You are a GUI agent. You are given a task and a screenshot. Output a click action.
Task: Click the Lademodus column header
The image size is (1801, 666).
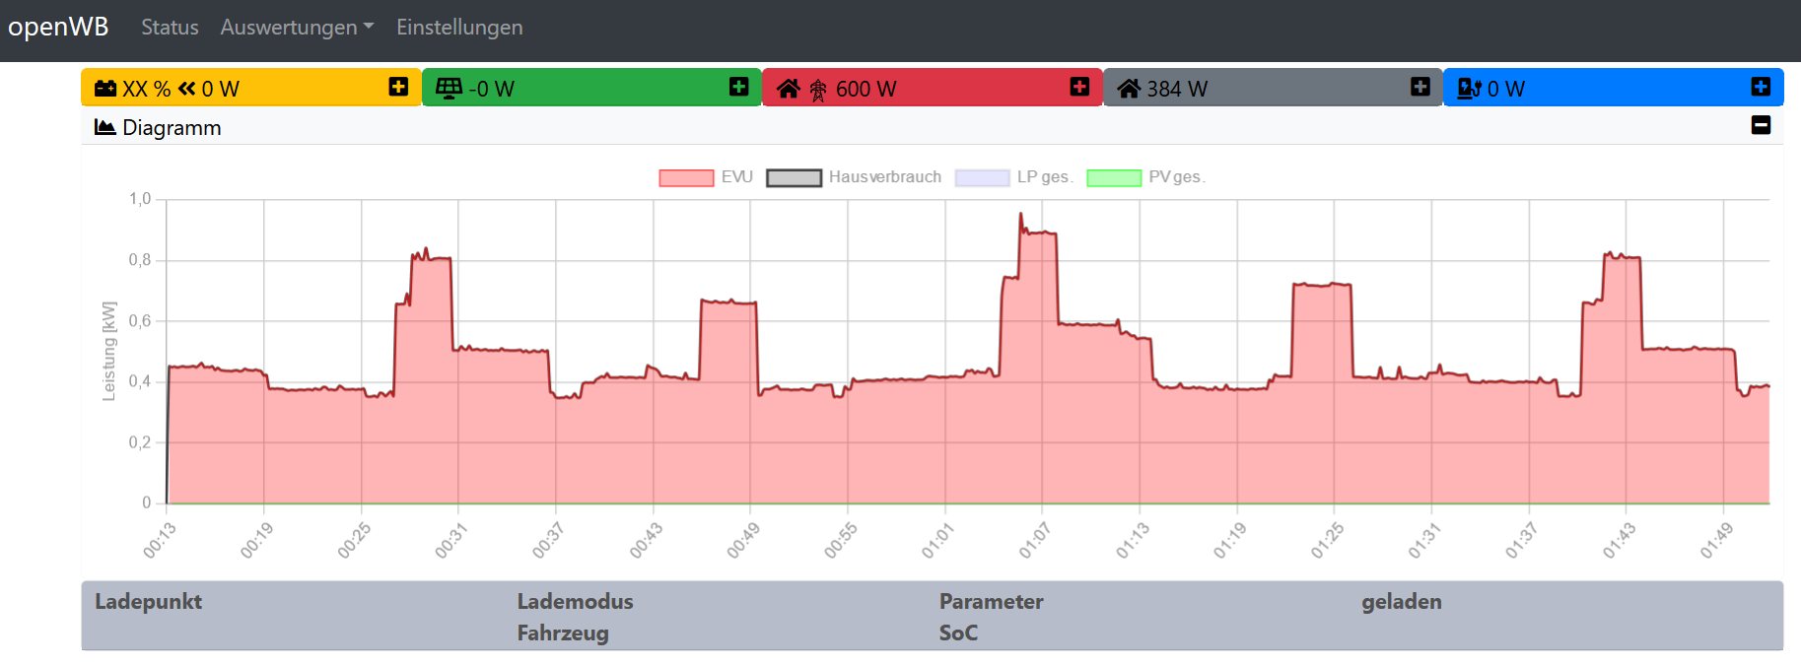[575, 601]
